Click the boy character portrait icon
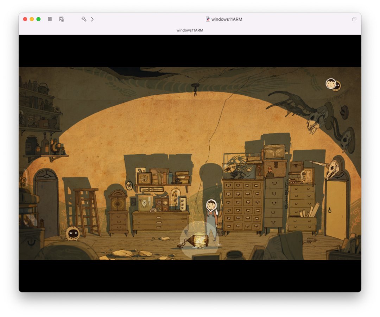380x317 pixels. click(330, 83)
